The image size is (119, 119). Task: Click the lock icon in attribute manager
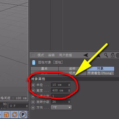[x=112, y=55]
